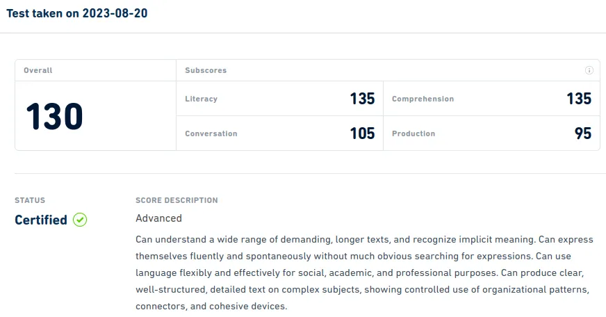Click the SCORE DESCRIPTION heading

tap(177, 200)
